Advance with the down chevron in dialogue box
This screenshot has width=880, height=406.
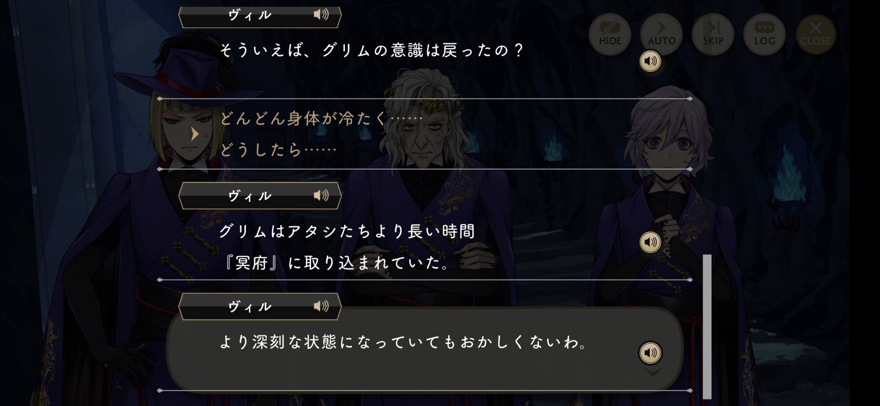coord(653,373)
